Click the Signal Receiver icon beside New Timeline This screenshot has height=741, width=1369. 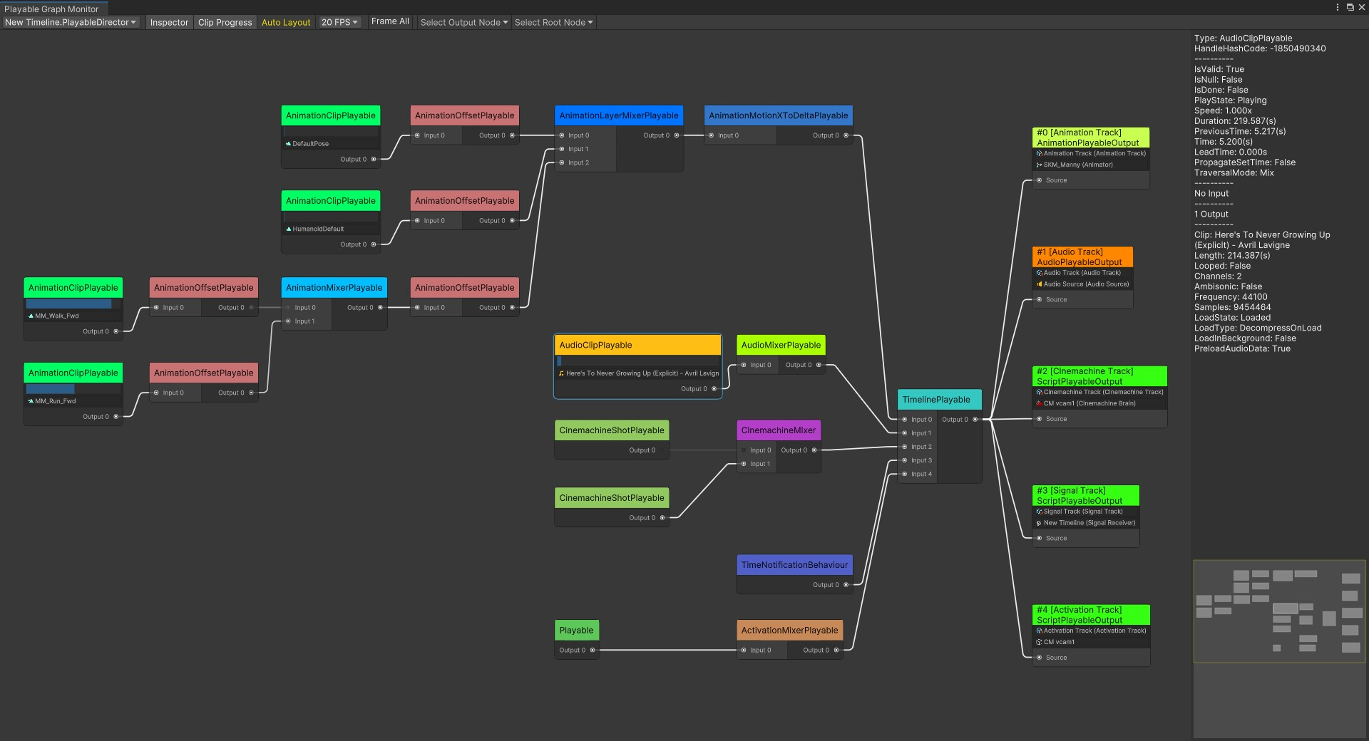click(1038, 523)
